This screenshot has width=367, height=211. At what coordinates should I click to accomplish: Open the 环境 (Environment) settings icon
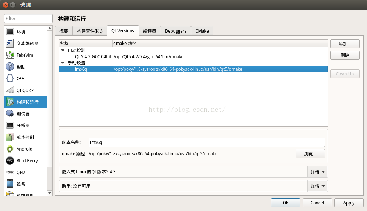click(x=10, y=32)
